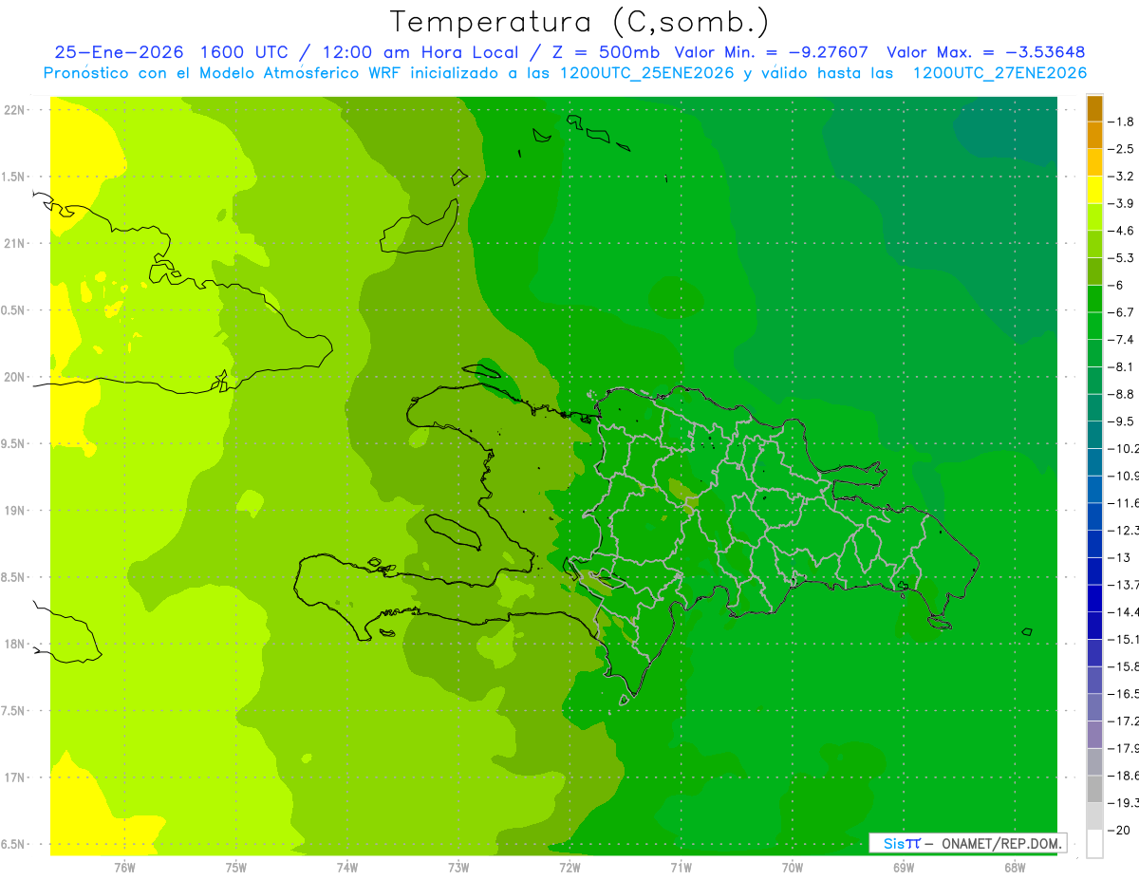This screenshot has width=1139, height=880.
Task: Click the '19N' latitude axis label
Action: point(13,511)
